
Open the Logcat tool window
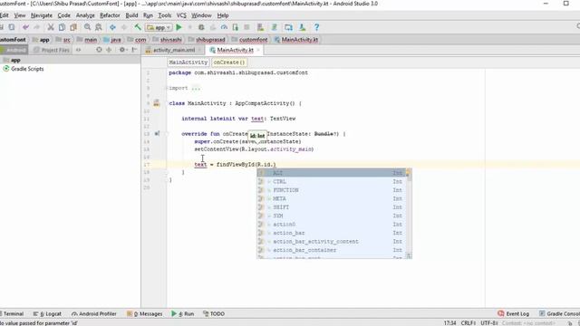pyautogui.click(x=47, y=314)
